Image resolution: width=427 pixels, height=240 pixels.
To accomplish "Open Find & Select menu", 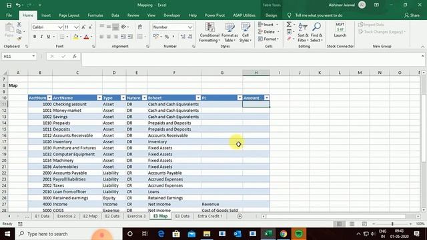I will [x=316, y=33].
